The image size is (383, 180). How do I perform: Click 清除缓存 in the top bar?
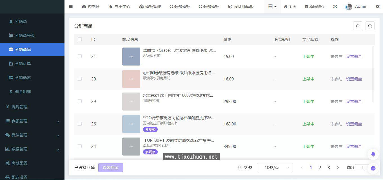[x=315, y=6]
